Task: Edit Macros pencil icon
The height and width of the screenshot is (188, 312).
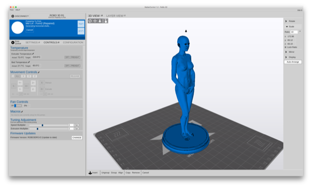Action: click(x=22, y=112)
